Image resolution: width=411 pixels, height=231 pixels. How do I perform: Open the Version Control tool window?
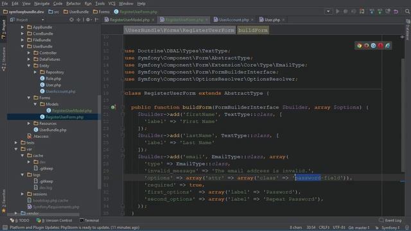(x=54, y=221)
